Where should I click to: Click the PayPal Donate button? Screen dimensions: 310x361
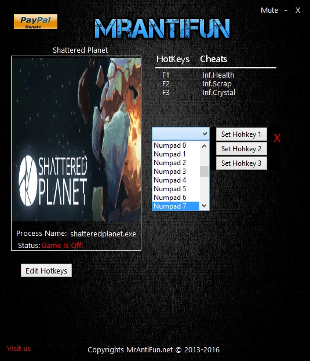(35, 21)
